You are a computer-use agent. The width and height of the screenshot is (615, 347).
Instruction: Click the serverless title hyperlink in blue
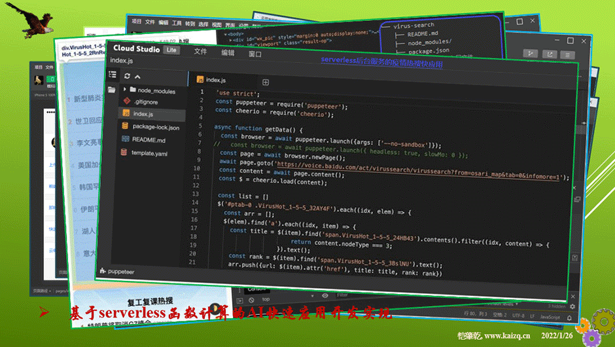381,62
